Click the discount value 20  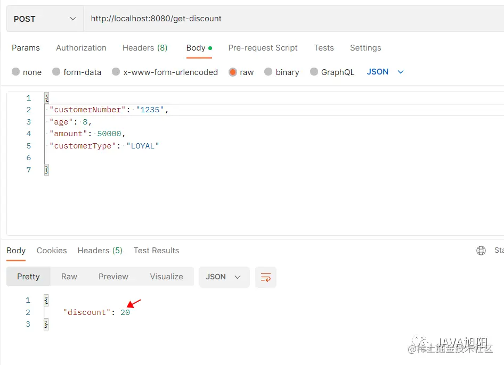[x=125, y=312]
